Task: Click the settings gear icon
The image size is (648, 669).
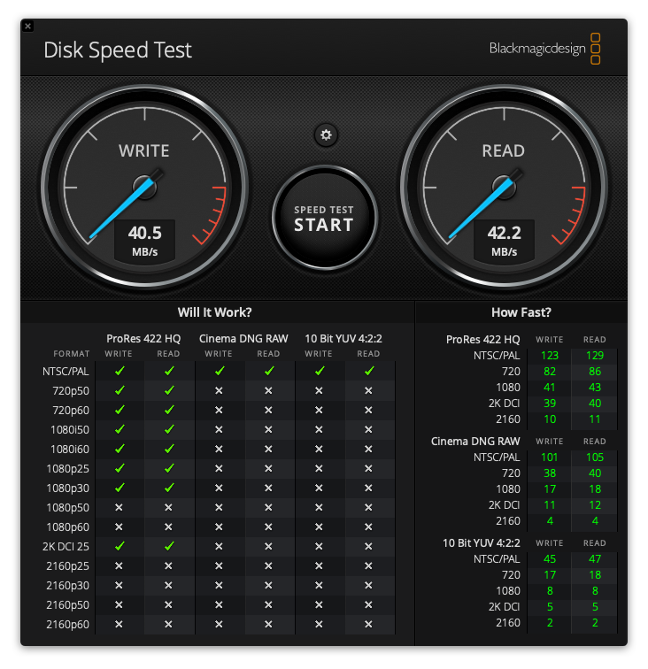Action: tap(326, 135)
